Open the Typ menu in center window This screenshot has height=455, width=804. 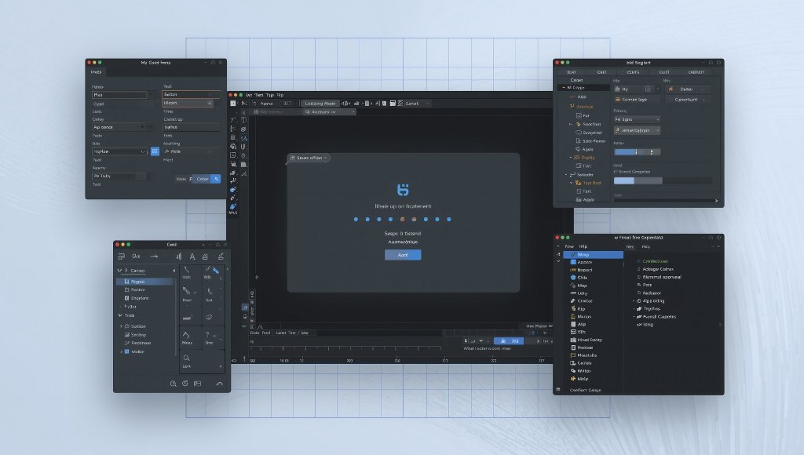coord(270,95)
